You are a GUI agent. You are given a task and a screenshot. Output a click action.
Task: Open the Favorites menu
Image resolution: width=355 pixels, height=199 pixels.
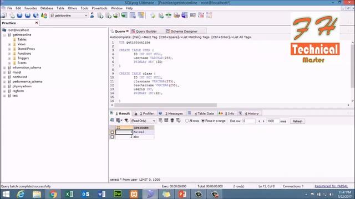tap(31, 8)
